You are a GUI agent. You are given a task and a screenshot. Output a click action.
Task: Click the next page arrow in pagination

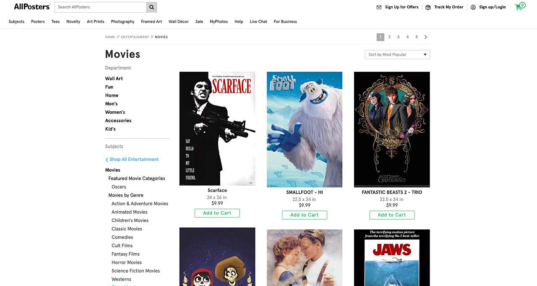425,37
